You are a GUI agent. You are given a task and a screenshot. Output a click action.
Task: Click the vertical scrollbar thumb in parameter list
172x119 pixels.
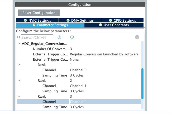point(143,84)
